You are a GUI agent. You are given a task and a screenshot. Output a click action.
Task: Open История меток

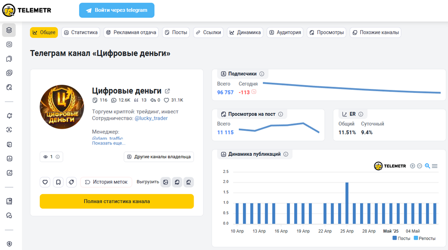[x=106, y=182]
